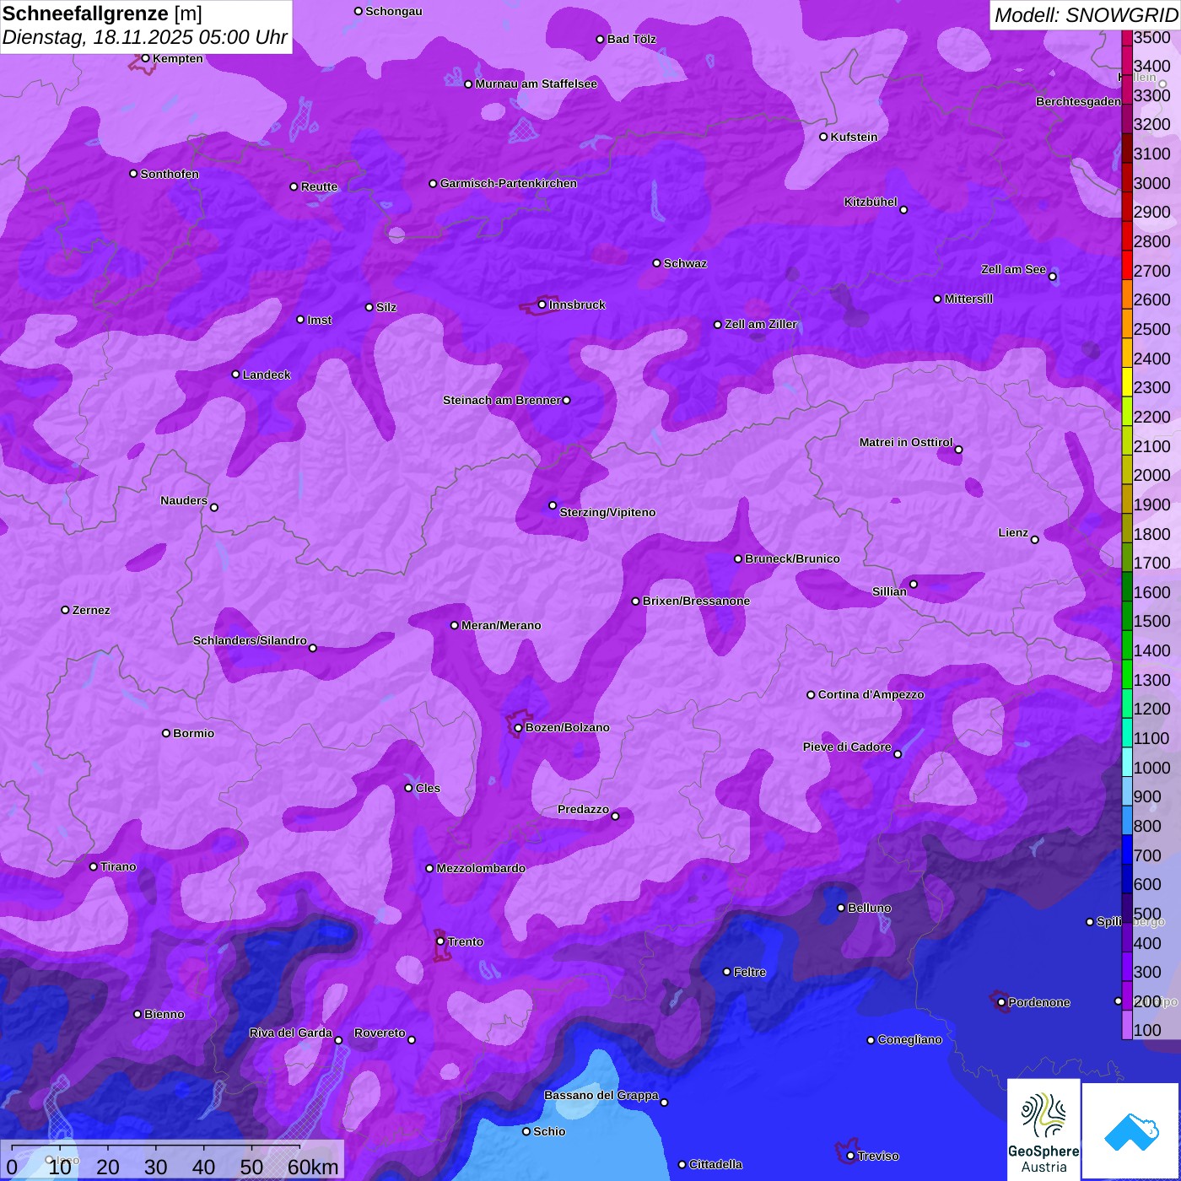Click the Bozen/Bolzano marker dot
The width and height of the screenshot is (1181, 1181).
518,727
